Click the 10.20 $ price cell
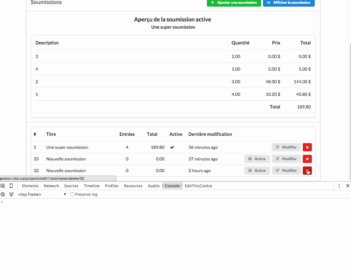 (x=273, y=94)
